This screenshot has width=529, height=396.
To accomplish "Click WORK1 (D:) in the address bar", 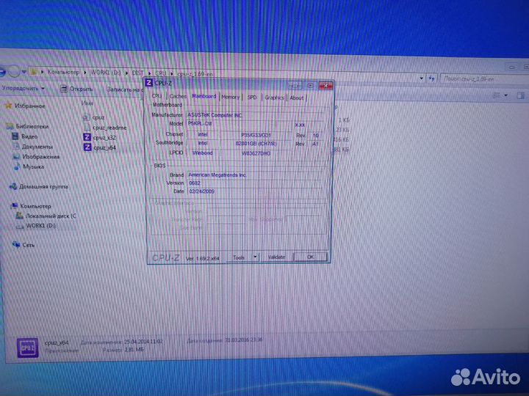I will click(106, 73).
